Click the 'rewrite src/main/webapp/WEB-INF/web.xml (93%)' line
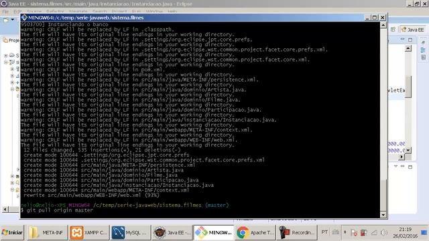 (91, 195)
